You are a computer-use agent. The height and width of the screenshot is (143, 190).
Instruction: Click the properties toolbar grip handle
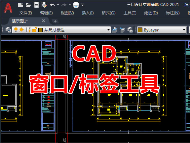coord(135,30)
